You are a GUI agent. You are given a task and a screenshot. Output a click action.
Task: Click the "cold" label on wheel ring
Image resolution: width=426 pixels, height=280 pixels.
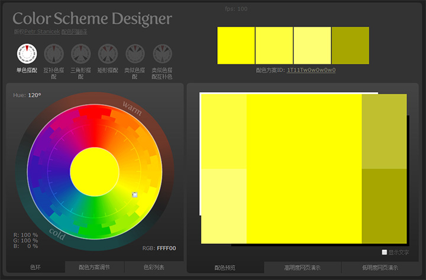tap(57, 234)
